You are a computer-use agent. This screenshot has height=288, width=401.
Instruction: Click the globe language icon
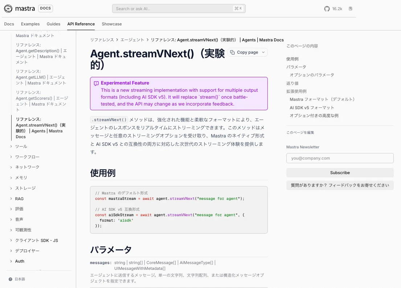tap(11, 279)
